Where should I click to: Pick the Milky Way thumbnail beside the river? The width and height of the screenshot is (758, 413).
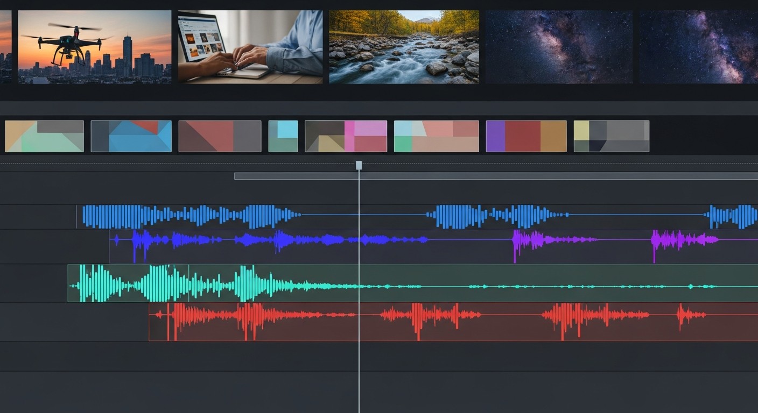(x=559, y=47)
